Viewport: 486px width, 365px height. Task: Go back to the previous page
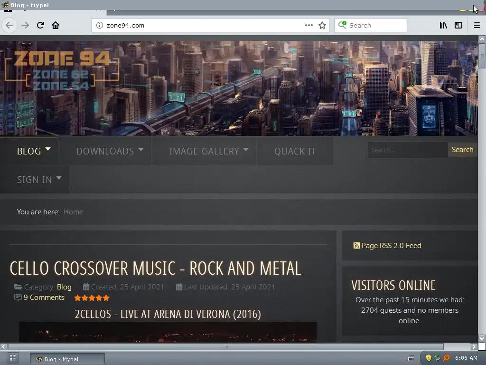9,25
